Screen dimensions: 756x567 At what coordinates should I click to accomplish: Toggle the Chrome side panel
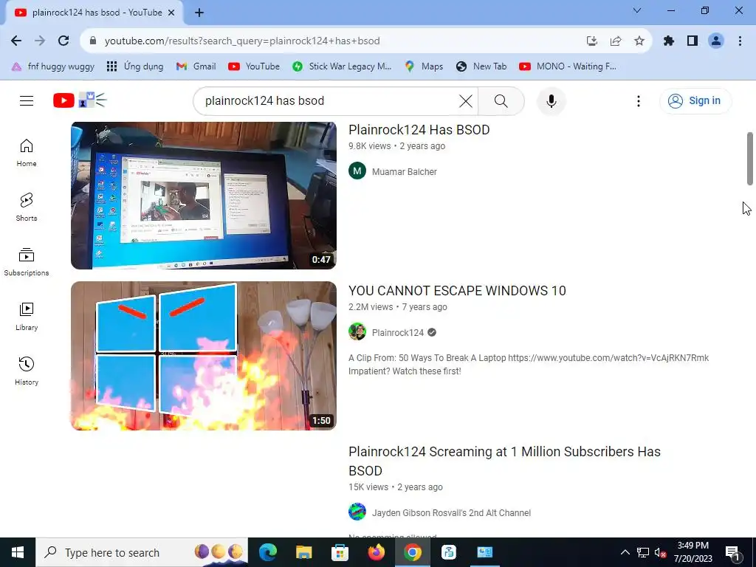[693, 41]
